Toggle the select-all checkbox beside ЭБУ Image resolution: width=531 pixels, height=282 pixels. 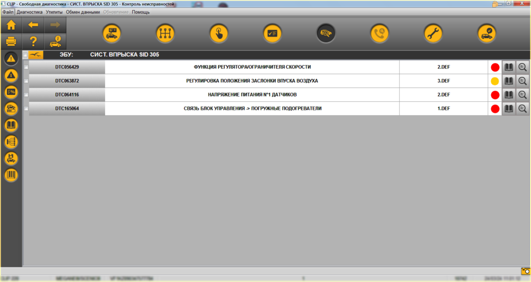coord(25,55)
